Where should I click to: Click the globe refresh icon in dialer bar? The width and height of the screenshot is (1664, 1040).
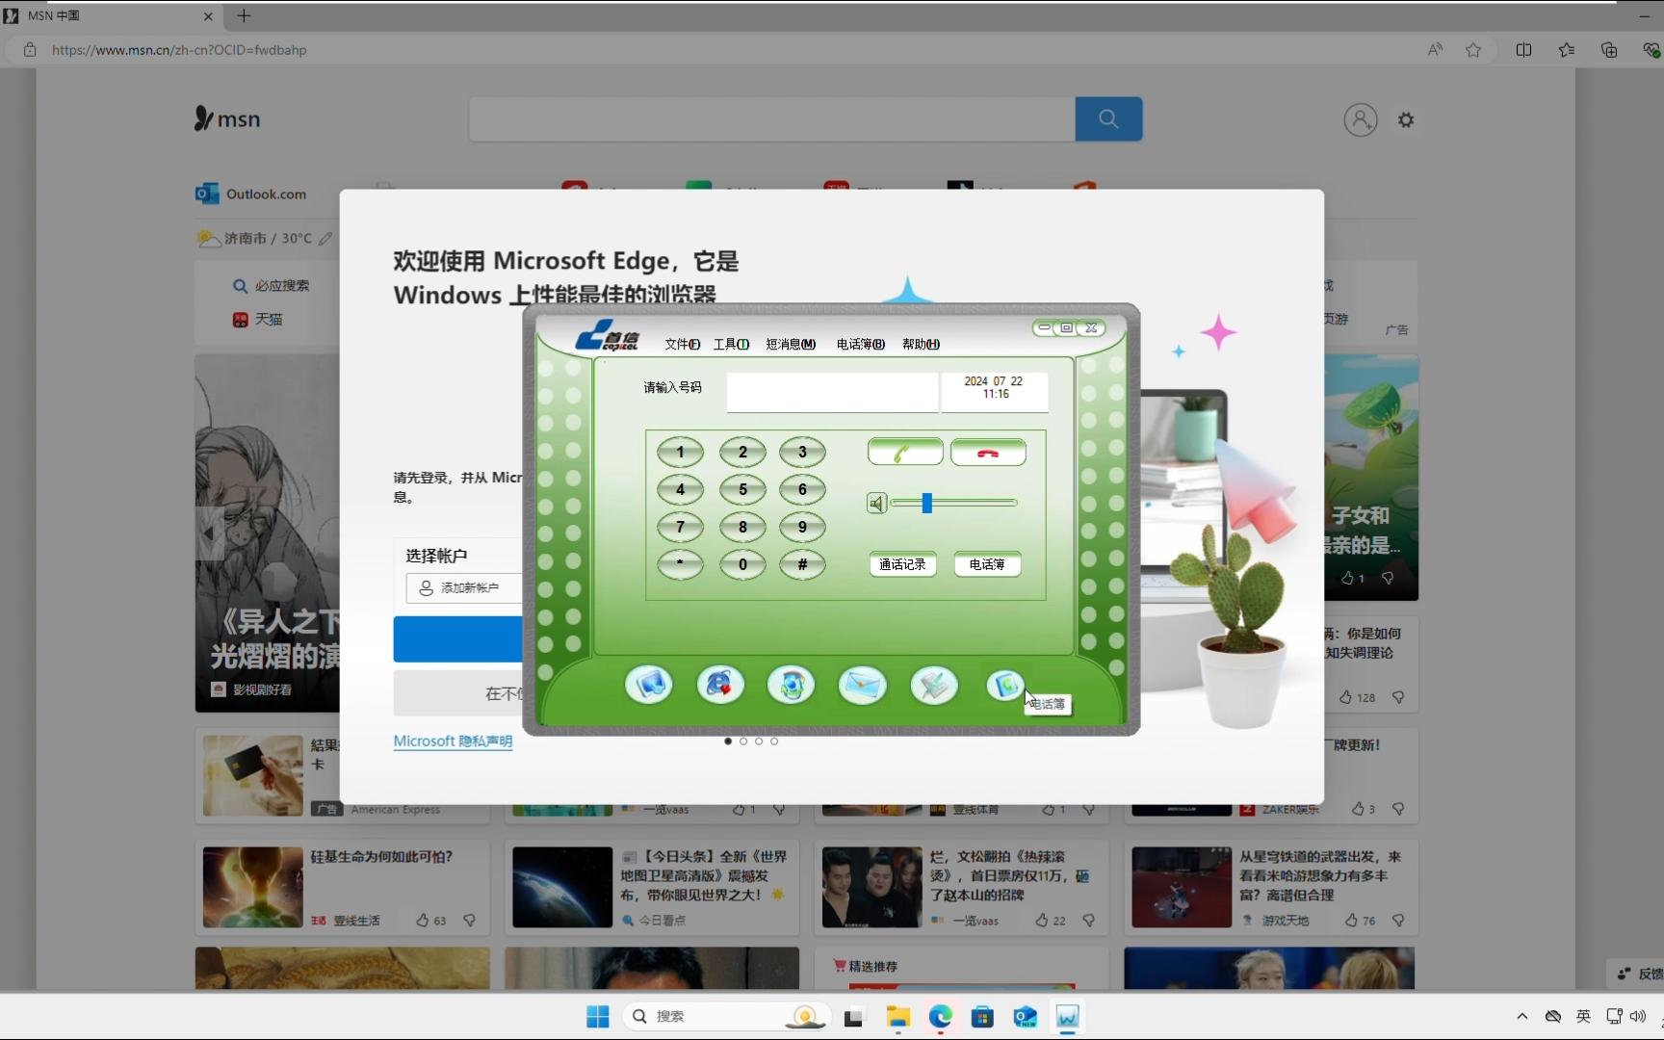792,686
